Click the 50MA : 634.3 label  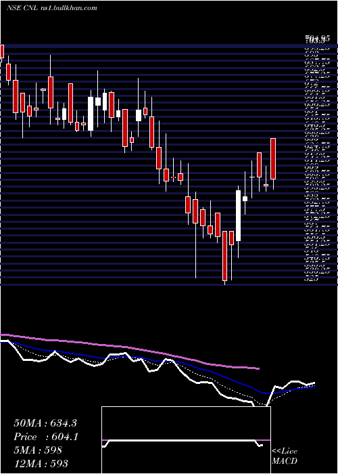(x=45, y=423)
